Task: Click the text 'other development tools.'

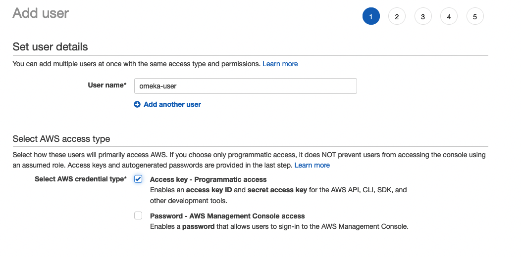Action: pyautogui.click(x=188, y=201)
